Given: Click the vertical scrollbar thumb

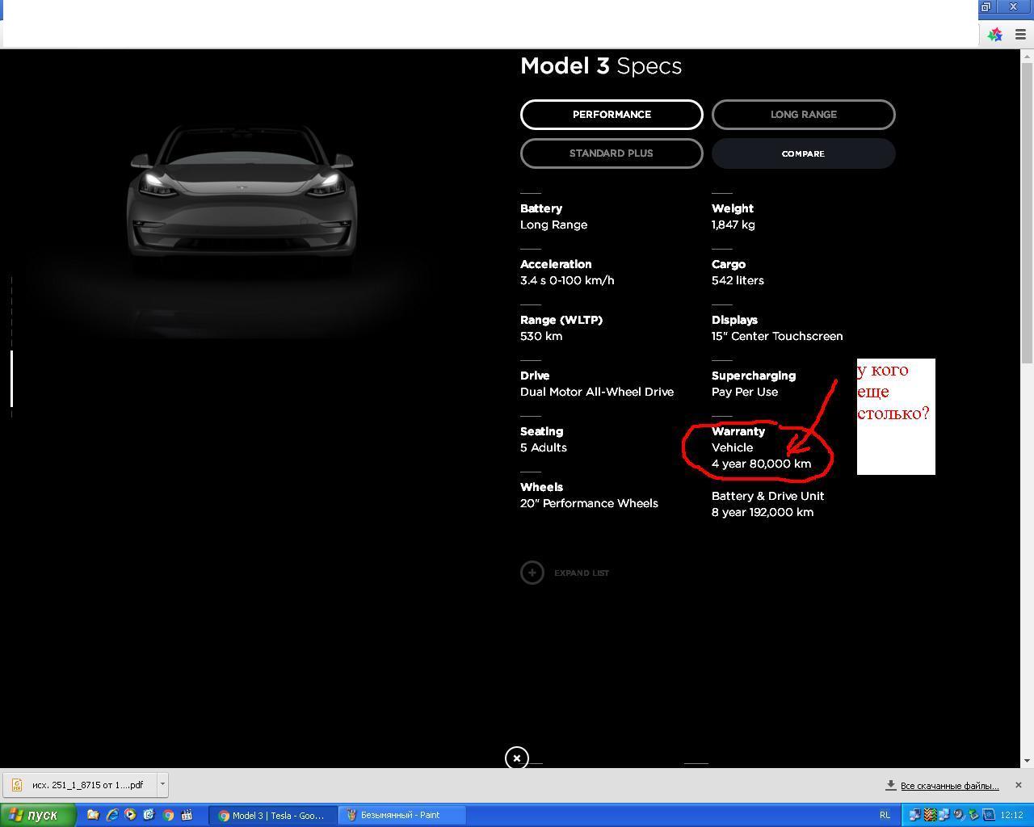Looking at the screenshot, I should tap(1028, 212).
